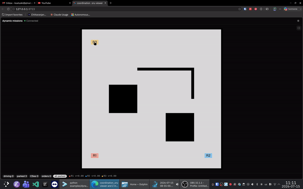
Task: Click the R2 v=0.00 legend entry
Action: (93, 176)
